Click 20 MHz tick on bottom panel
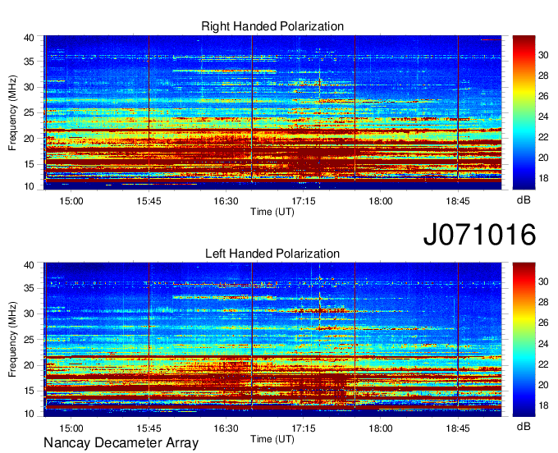 [x=29, y=365]
